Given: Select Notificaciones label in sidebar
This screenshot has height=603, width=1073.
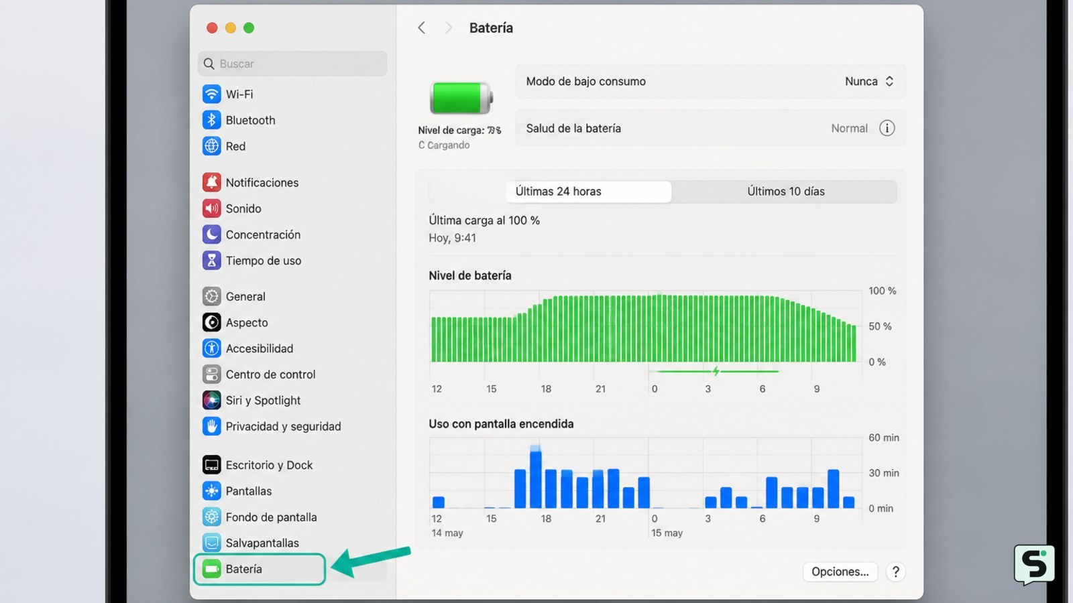Looking at the screenshot, I should coord(262,182).
